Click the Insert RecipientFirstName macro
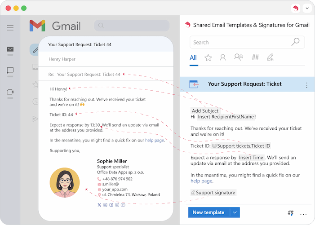315x225 pixels. tap(226, 117)
